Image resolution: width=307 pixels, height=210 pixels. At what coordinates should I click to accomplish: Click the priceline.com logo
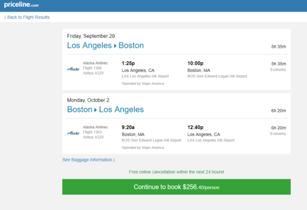(x=21, y=4)
